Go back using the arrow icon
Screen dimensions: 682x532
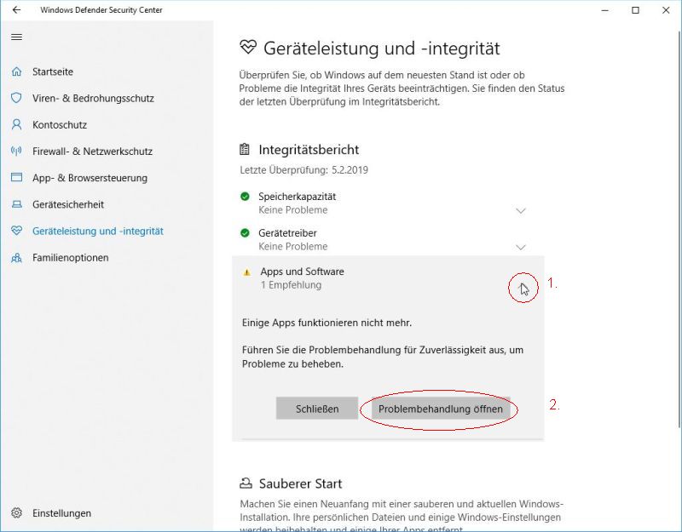[x=16, y=9]
